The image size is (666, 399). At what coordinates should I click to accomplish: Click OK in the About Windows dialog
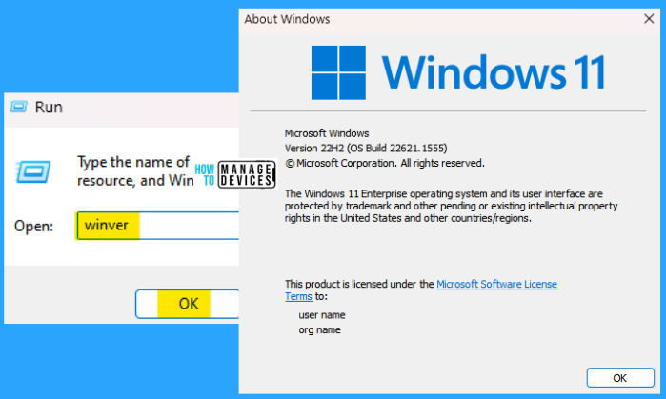pos(620,378)
